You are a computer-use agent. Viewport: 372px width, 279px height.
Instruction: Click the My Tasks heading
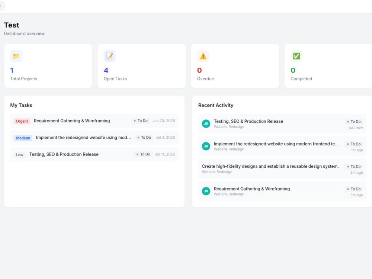[x=21, y=105]
